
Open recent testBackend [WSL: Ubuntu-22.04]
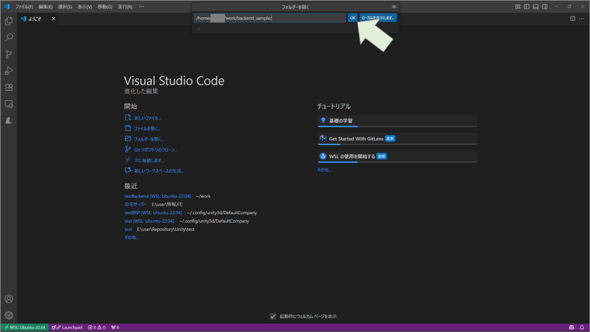tap(158, 196)
